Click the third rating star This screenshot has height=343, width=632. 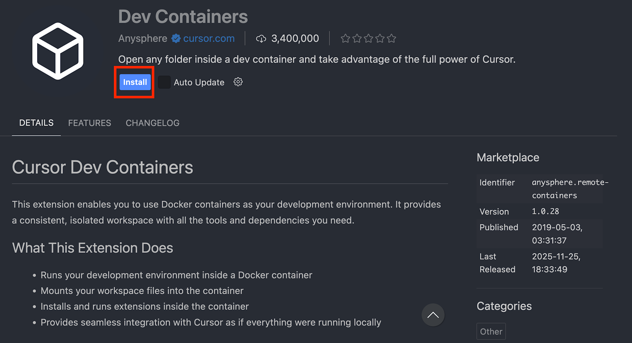coord(368,38)
